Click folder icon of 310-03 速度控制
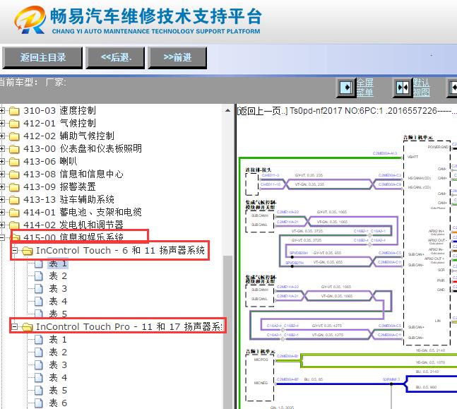 [x=14, y=111]
